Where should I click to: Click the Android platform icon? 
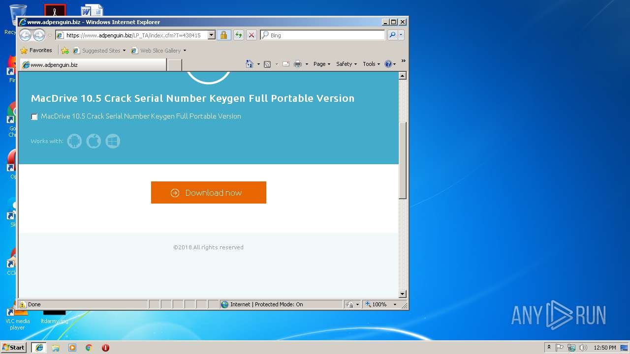[74, 141]
